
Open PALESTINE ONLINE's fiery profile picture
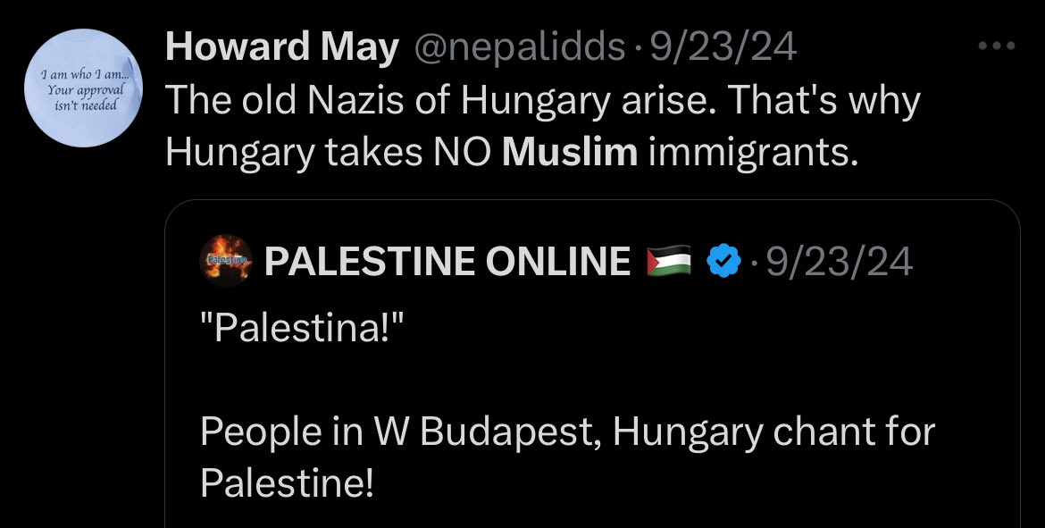(226, 260)
